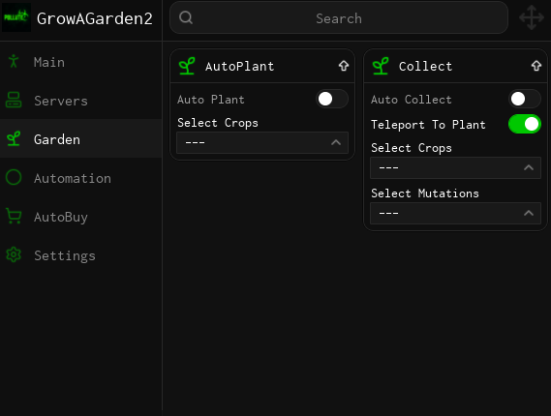Click the AutoPlant panel title
The height and width of the screenshot is (416, 551).
click(239, 67)
